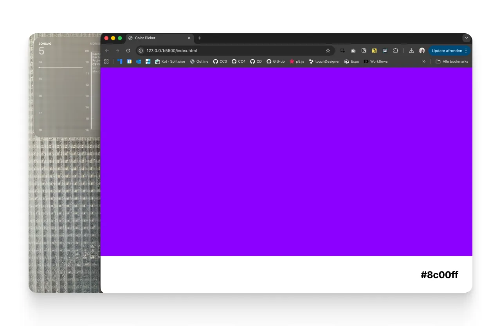The image size is (501, 326).
Task: Show downloads via the download icon
Action: click(x=411, y=51)
